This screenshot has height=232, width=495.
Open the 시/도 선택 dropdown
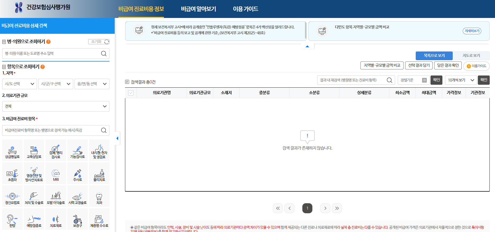point(20,84)
